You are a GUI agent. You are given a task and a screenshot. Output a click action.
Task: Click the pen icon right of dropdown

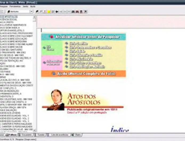click(37, 12)
